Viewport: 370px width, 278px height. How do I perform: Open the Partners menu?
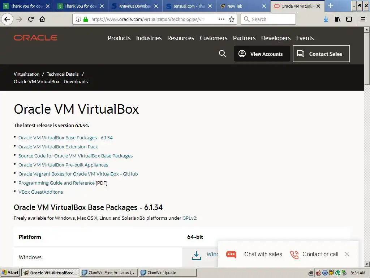(244, 38)
